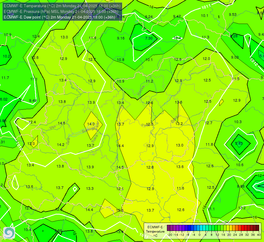This screenshot has height=242, width=264.
Task: Click the 11.9 value on the map
Action: tap(92, 38)
